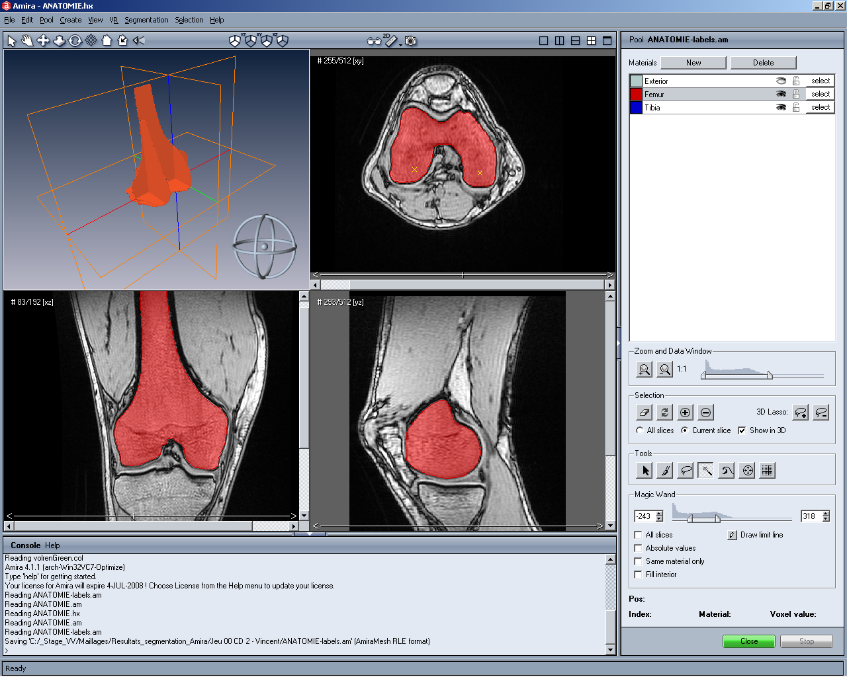Toggle the lock icon for Femur
Viewport: 847px width, 677px height.
tap(796, 95)
